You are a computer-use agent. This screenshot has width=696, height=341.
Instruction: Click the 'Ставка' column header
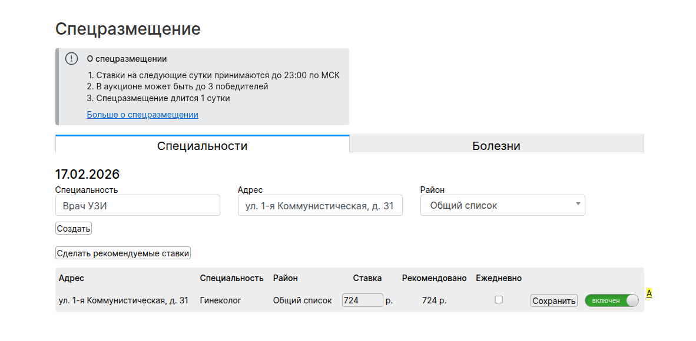pos(367,278)
